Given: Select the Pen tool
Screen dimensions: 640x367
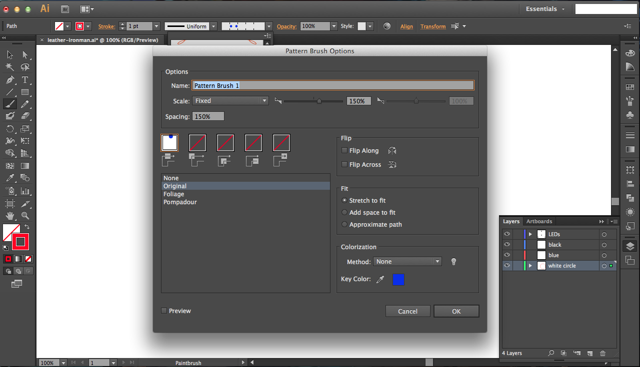Looking at the screenshot, I should 10,80.
